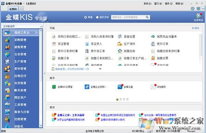This screenshot has width=206, height=133.
Task: Expand dropdown arrow under top right icons
Action: [x=203, y=9]
